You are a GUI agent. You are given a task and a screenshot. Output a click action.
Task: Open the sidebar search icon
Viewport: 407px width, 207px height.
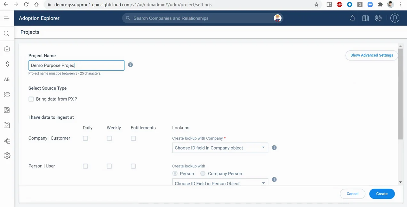point(6,34)
